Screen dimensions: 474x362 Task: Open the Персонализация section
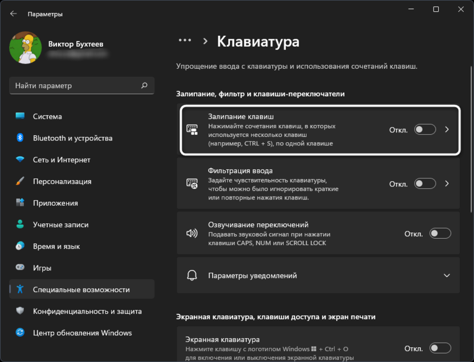coord(82,181)
